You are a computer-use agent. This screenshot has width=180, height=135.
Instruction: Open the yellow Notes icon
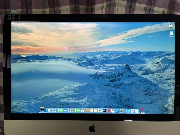(96, 111)
